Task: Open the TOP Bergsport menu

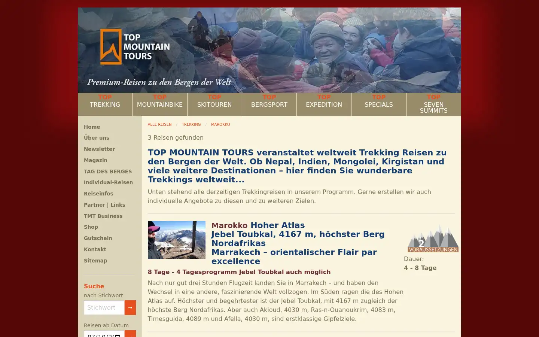Action: click(269, 104)
